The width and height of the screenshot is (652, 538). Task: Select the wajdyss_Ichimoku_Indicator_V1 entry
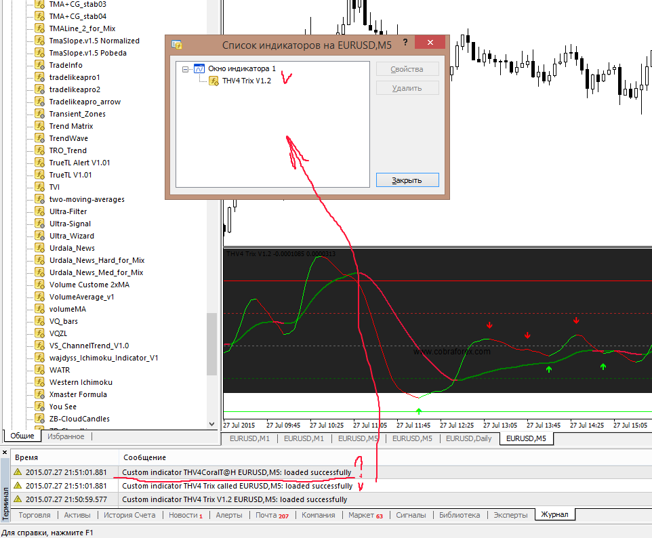[104, 358]
